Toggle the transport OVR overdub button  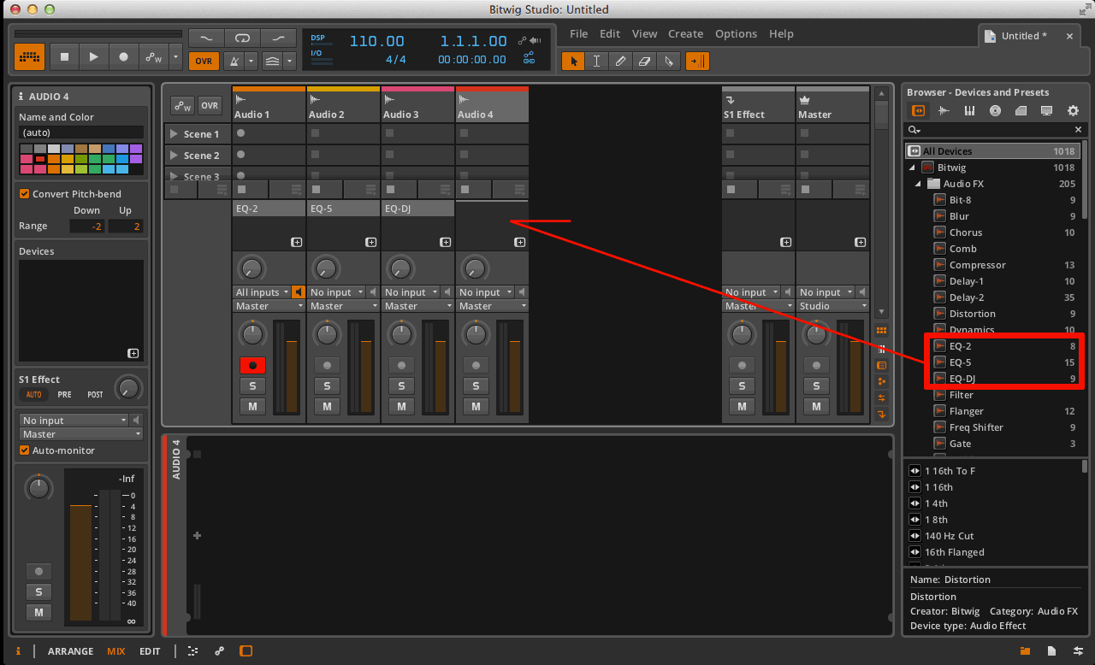coord(204,61)
